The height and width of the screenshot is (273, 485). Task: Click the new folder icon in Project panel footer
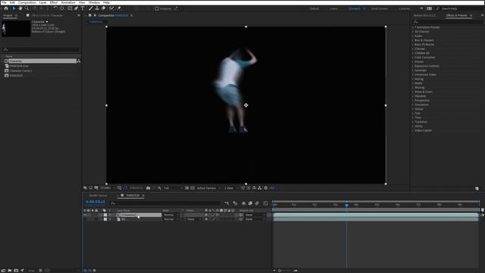coord(10,271)
